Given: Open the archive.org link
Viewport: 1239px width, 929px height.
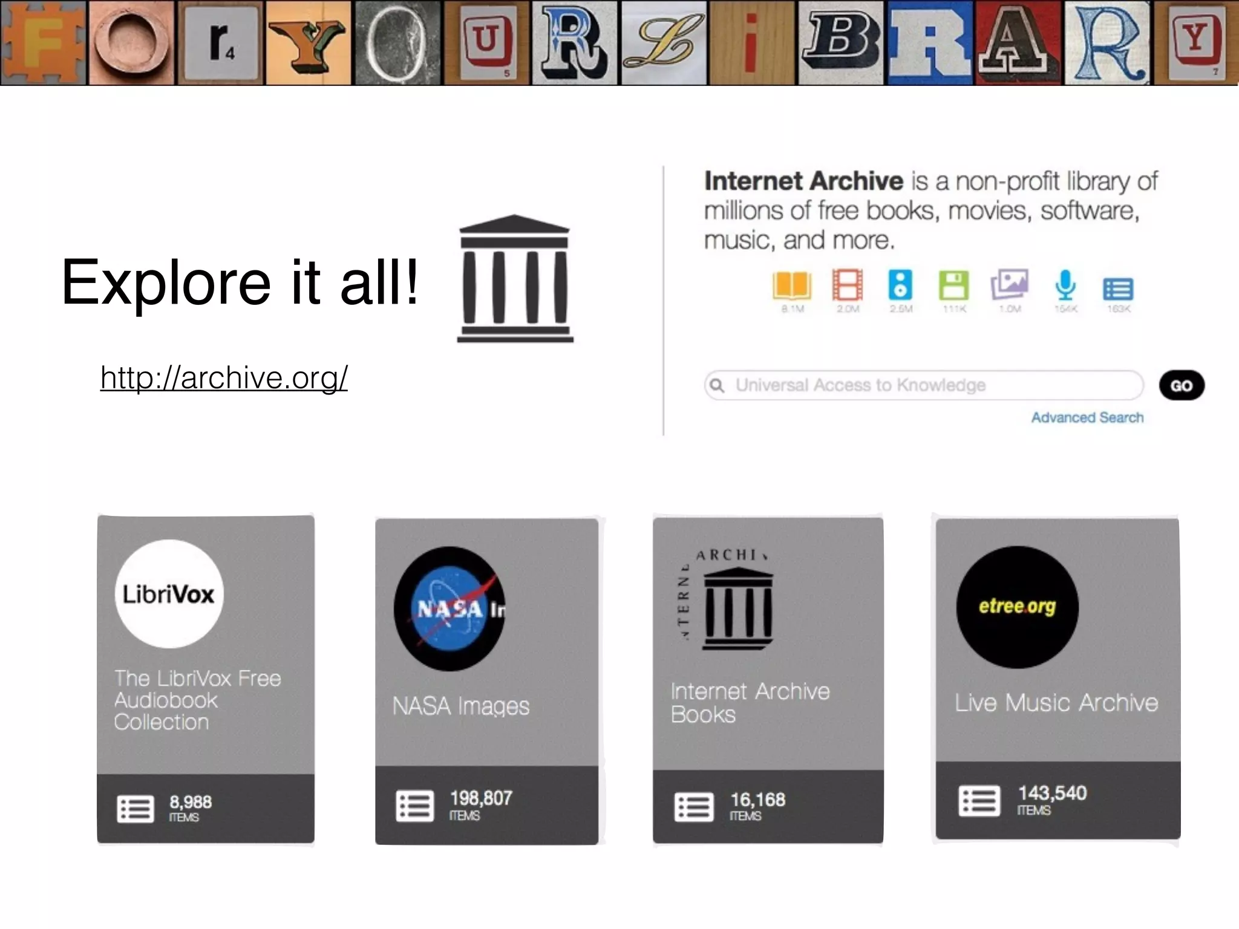Looking at the screenshot, I should [224, 378].
